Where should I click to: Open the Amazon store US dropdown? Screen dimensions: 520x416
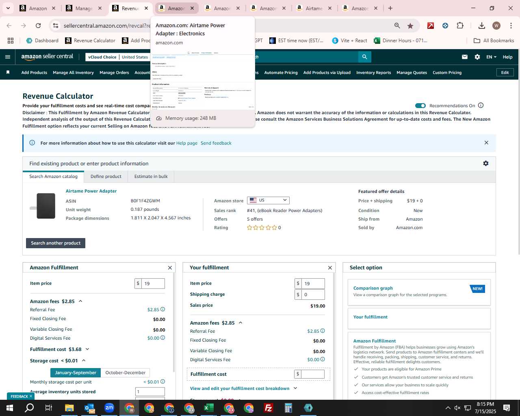point(268,200)
